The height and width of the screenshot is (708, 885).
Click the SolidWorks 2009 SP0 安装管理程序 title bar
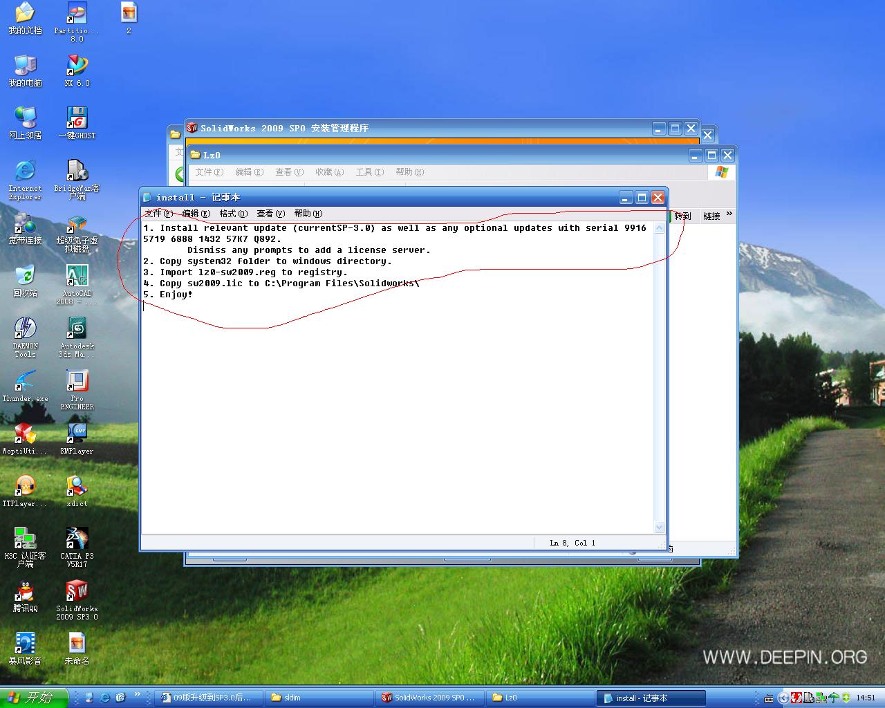[x=418, y=129]
